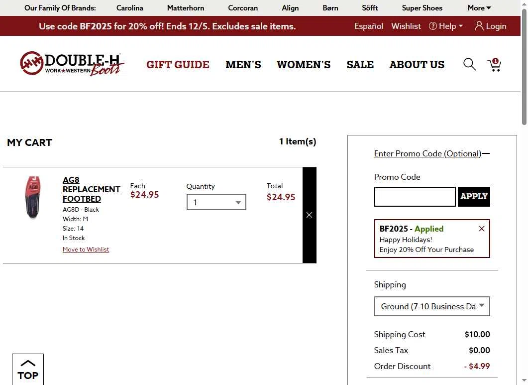Open the Help question mark menu
Image resolution: width=528 pixels, height=385 pixels.
[446, 26]
